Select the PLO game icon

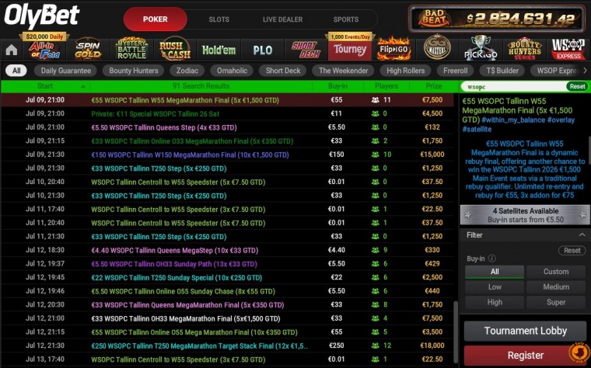[262, 50]
